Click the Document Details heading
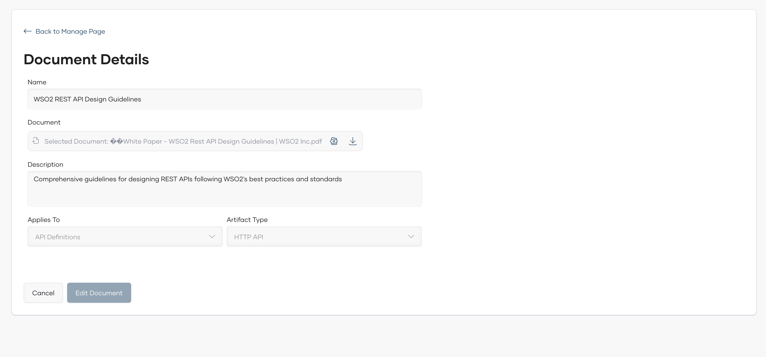766x357 pixels. pos(86,59)
